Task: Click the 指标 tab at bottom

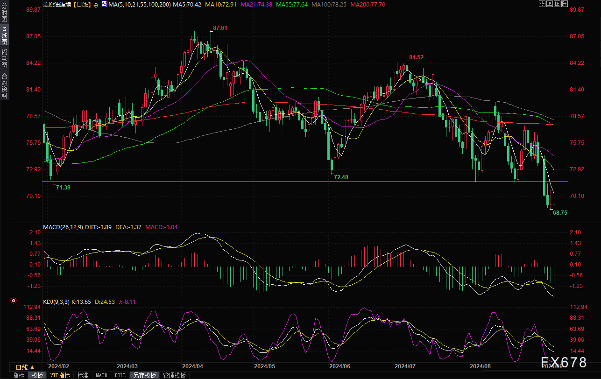Action: click(19, 375)
